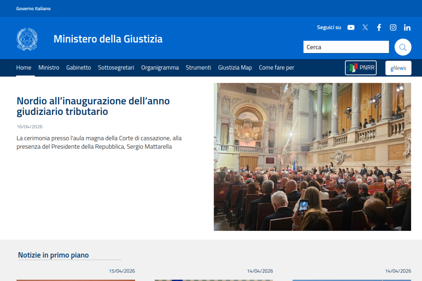This screenshot has width=422, height=281.
Task: Go to the Gabinetto menu item
Action: point(78,68)
